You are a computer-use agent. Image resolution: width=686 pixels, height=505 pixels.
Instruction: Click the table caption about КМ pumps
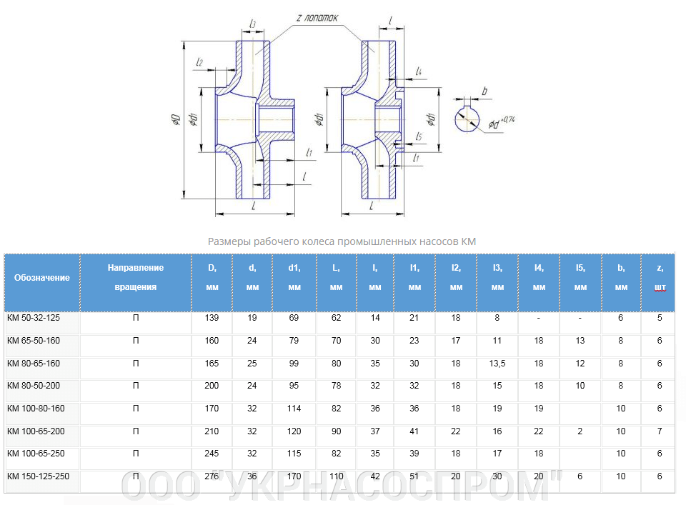click(x=342, y=241)
